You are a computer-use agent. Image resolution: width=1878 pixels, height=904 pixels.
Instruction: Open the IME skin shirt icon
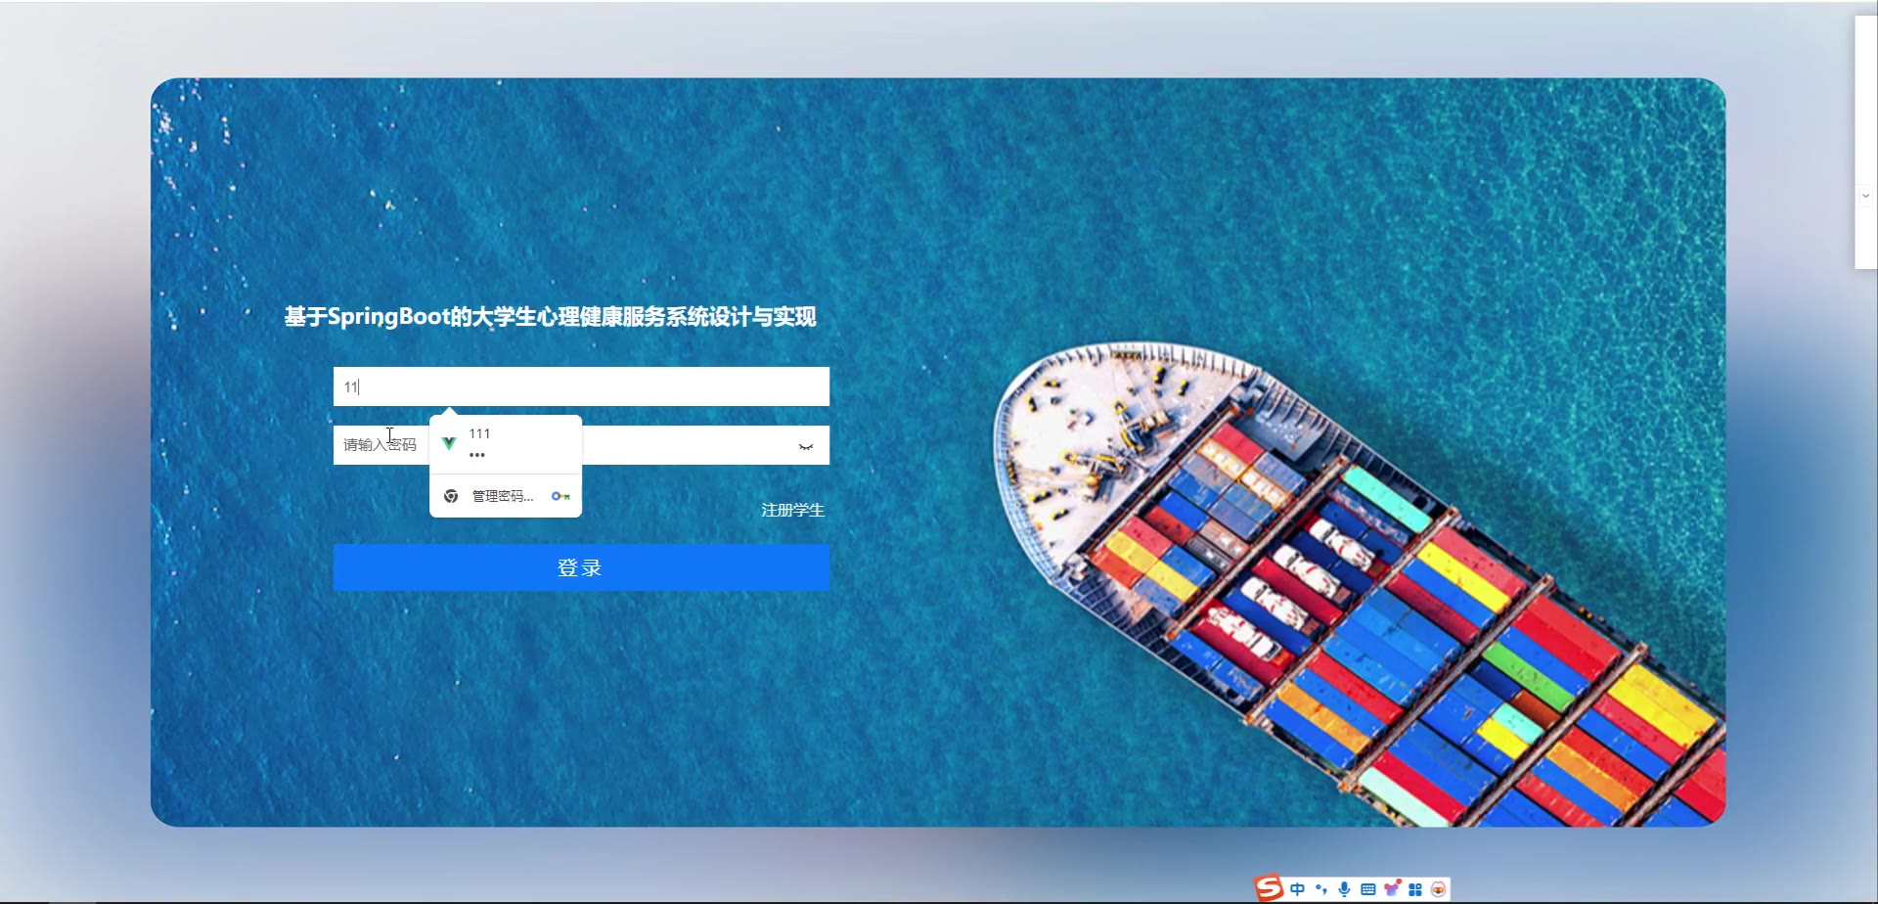click(x=1392, y=889)
